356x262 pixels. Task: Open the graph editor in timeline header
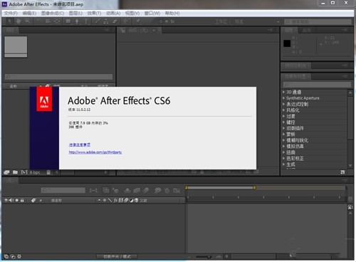[177, 190]
